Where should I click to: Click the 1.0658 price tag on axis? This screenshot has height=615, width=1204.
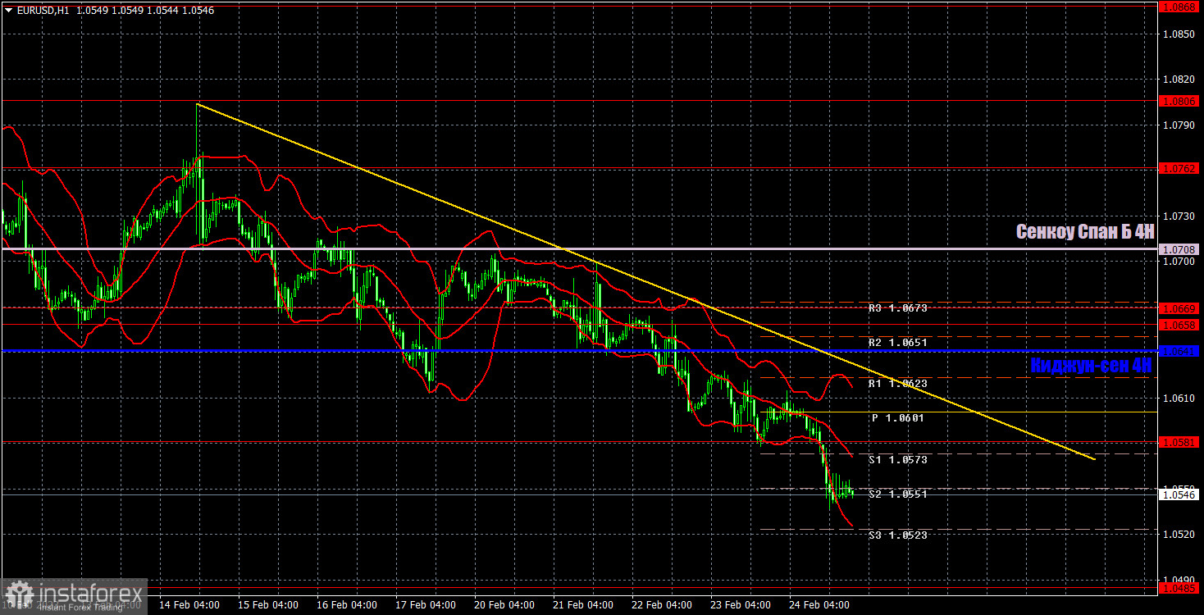pos(1180,325)
